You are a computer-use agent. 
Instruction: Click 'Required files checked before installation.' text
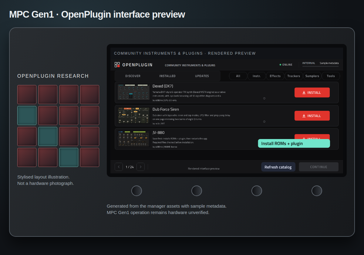(x=173, y=142)
